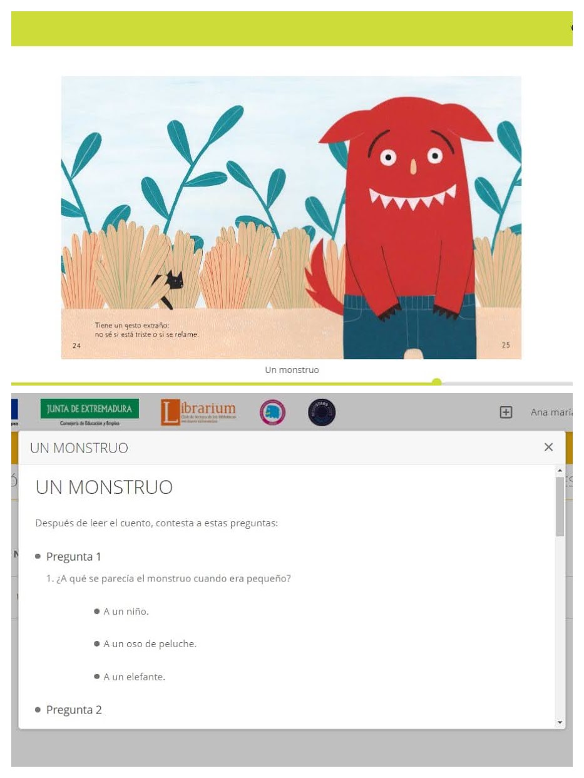Screen dimensions: 584x778
Task: Click the Pregunta 1 heading
Action: pyautogui.click(x=73, y=557)
